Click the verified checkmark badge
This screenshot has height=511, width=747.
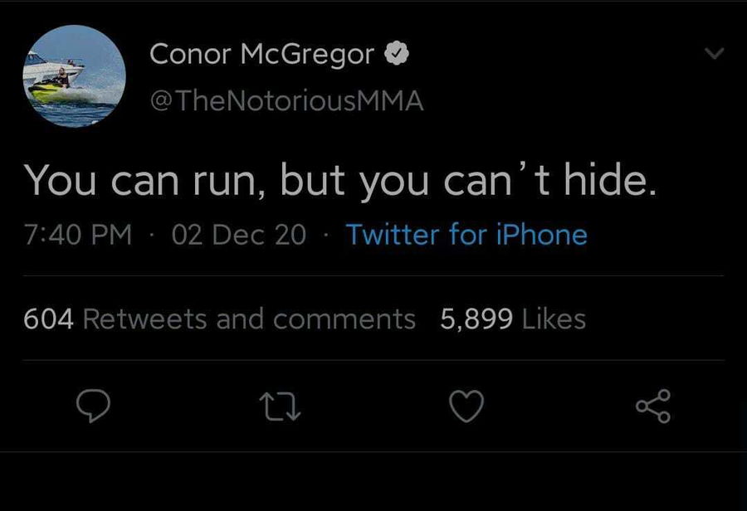399,55
